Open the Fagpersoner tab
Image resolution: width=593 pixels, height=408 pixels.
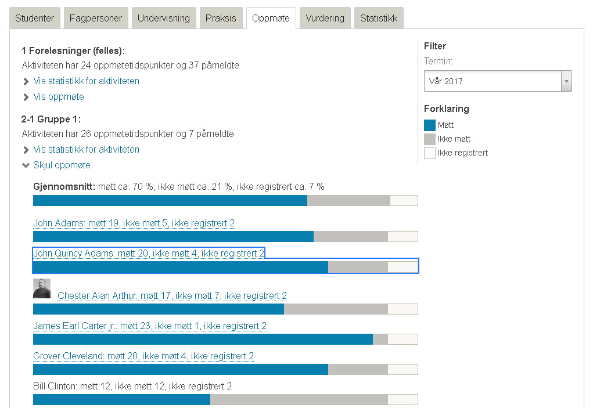click(96, 18)
